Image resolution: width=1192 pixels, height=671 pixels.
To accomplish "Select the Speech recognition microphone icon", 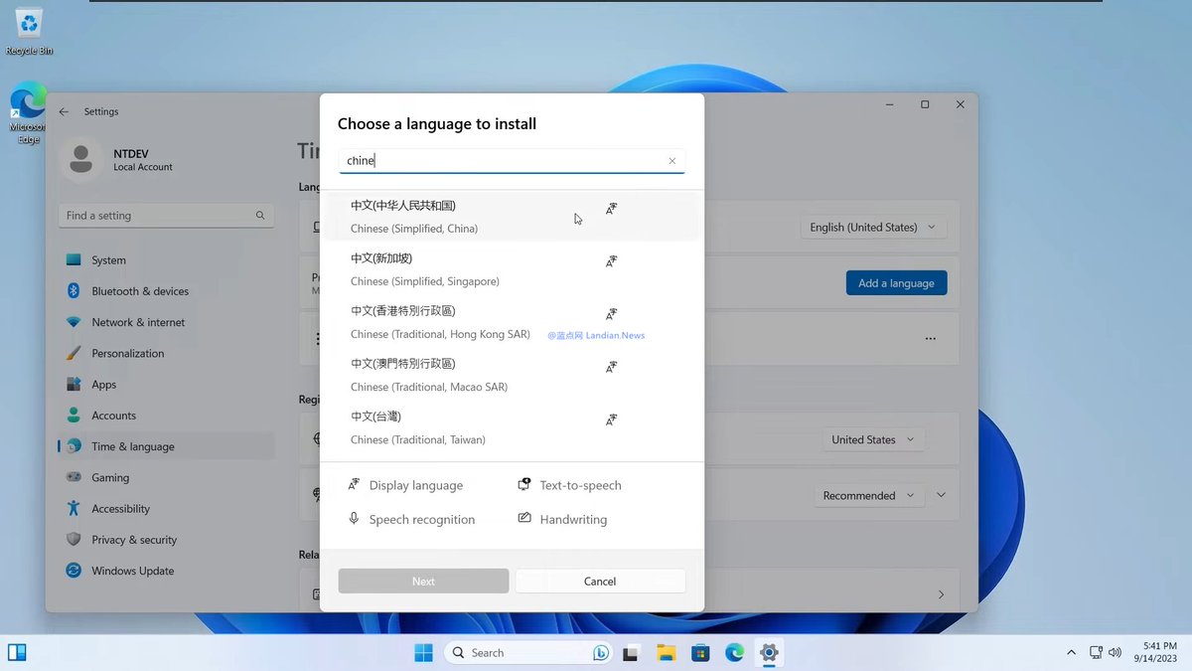I will point(354,519).
